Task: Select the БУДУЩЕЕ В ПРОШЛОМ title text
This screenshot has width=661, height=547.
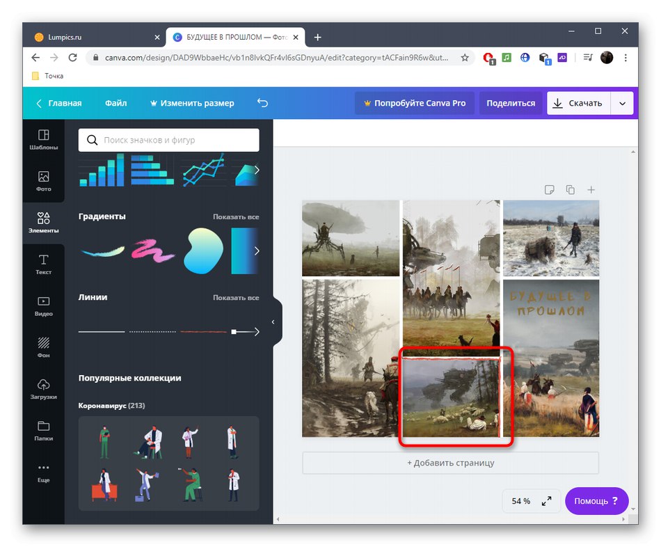Action: tap(550, 303)
